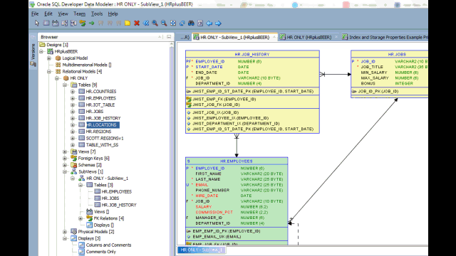Click the Browser panel vertical scrollbar
Image resolution: width=456 pixels, height=256 pixels.
coord(171,148)
